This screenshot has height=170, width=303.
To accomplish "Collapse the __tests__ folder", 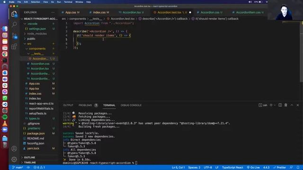I will 28,53.
